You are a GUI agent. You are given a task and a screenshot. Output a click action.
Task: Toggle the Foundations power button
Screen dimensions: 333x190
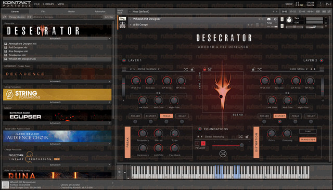pos(200,129)
